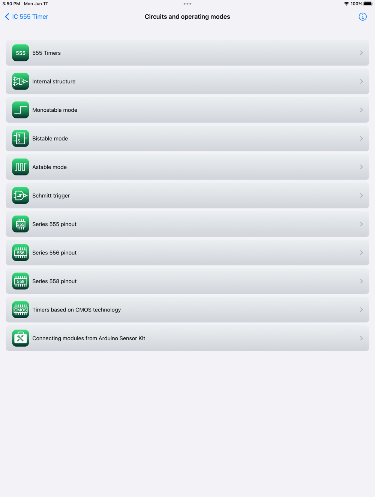Tap the Arduino Sensor Kit toolbox icon
Screen dimensions: 375x500
tap(20, 338)
